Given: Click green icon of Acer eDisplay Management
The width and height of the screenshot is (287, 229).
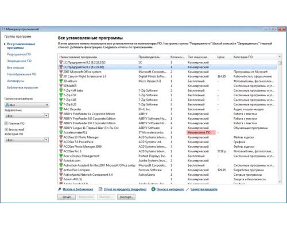Looking at the screenshot, I should [61, 156].
